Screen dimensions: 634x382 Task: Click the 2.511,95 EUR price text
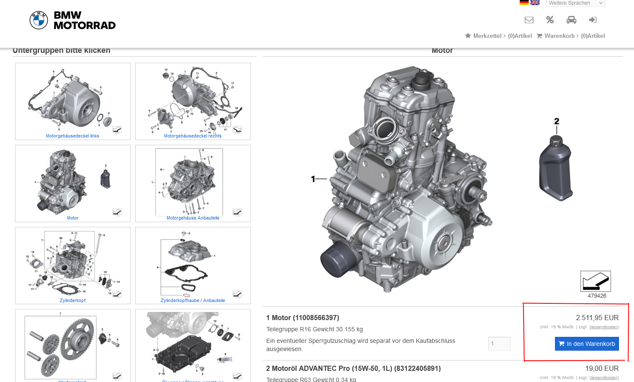coord(597,318)
